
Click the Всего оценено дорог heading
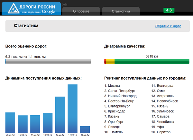click(x=26, y=46)
